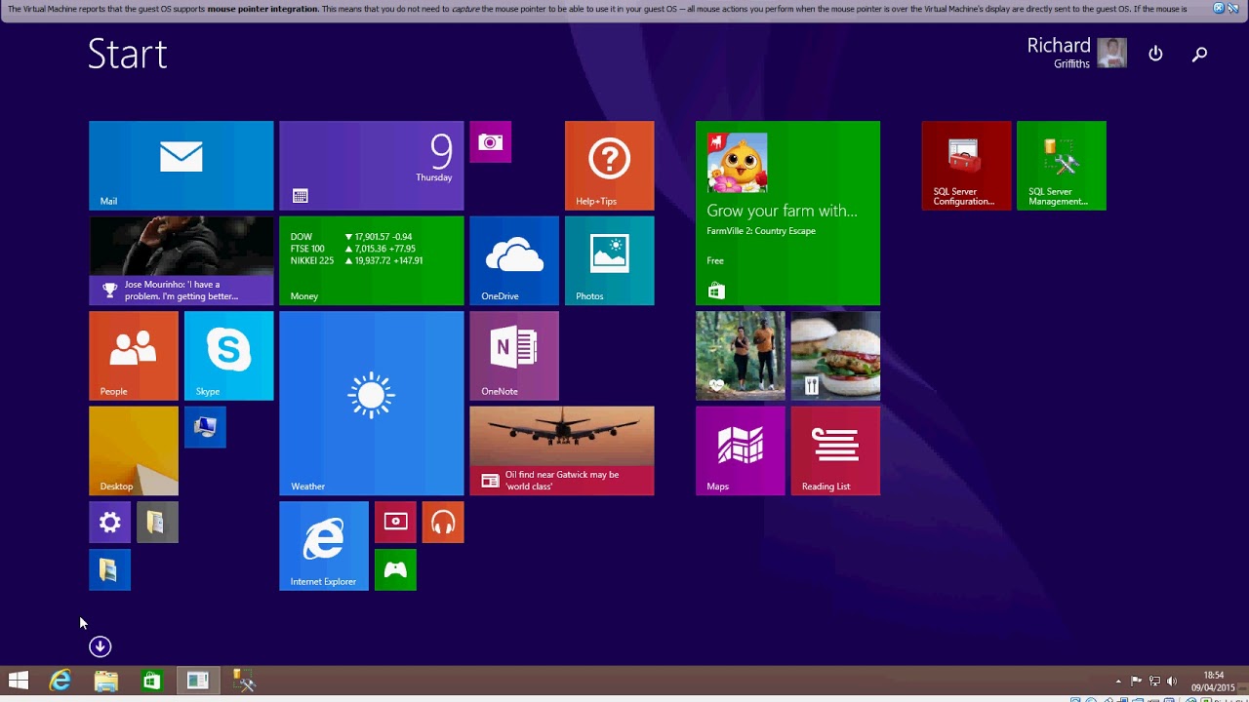Show all apps with the down arrow

(100, 646)
